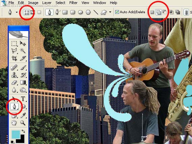Open the Layer menu
The height and width of the screenshot is (144, 192).
[x=47, y=3]
